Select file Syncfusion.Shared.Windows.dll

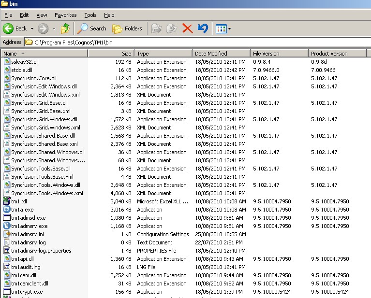pos(48,152)
